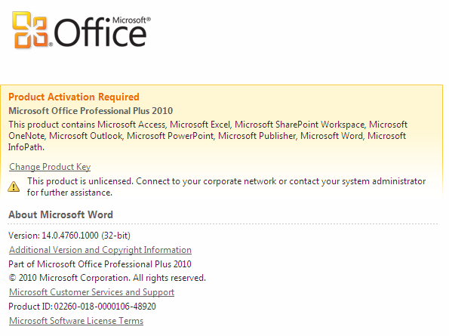449x336 pixels.
Task: Click the copyright symbol before 2010
Action: click(x=12, y=278)
